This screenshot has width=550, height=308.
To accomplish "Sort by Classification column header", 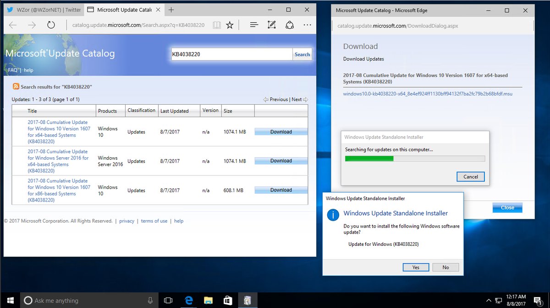I will (141, 111).
